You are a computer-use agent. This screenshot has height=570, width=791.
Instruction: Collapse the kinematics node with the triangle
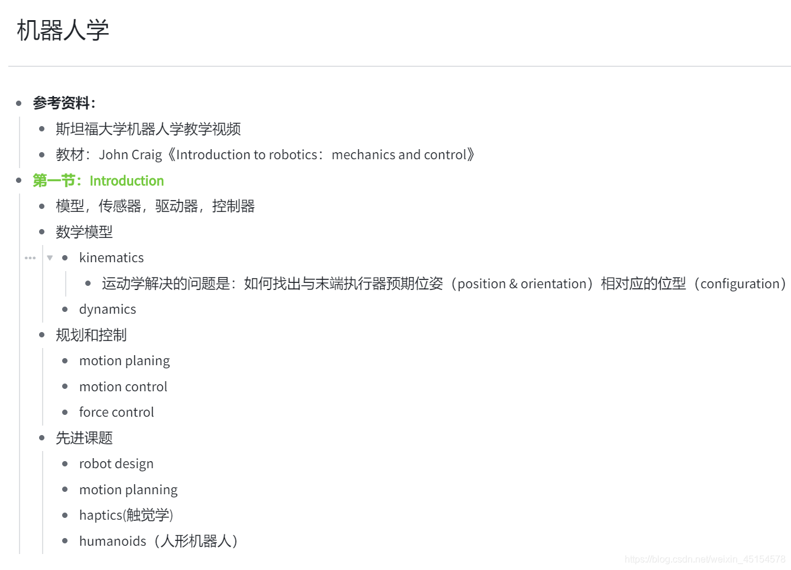[x=50, y=257]
